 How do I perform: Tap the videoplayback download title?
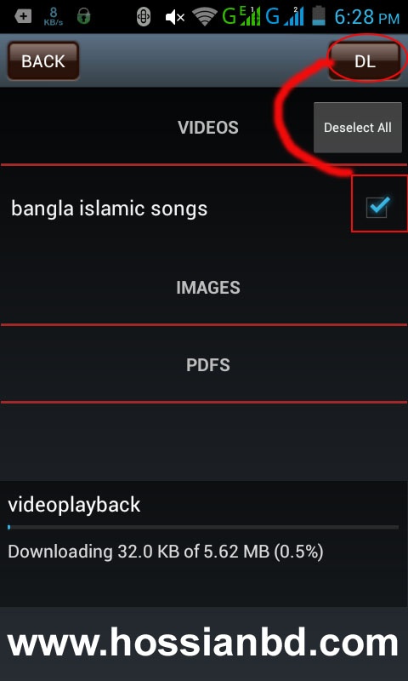74,505
